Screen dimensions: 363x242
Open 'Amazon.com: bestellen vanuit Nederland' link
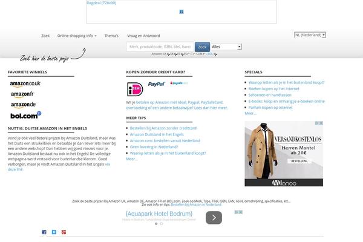pyautogui.click(x=165, y=140)
